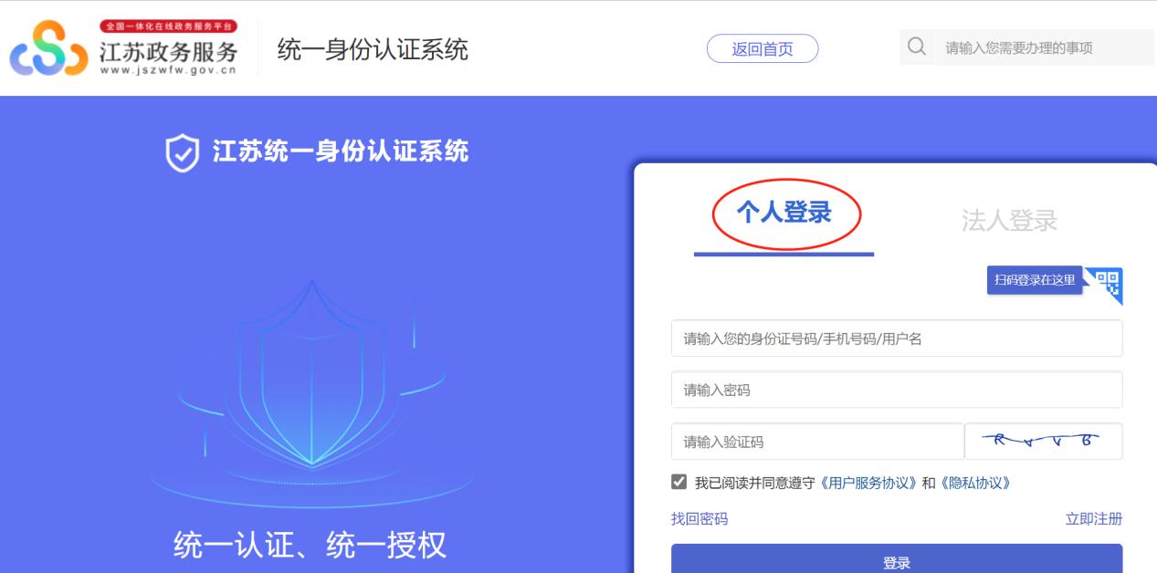
Task: Click the 扫码登录在这里 tooltip label
Action: click(x=1035, y=280)
